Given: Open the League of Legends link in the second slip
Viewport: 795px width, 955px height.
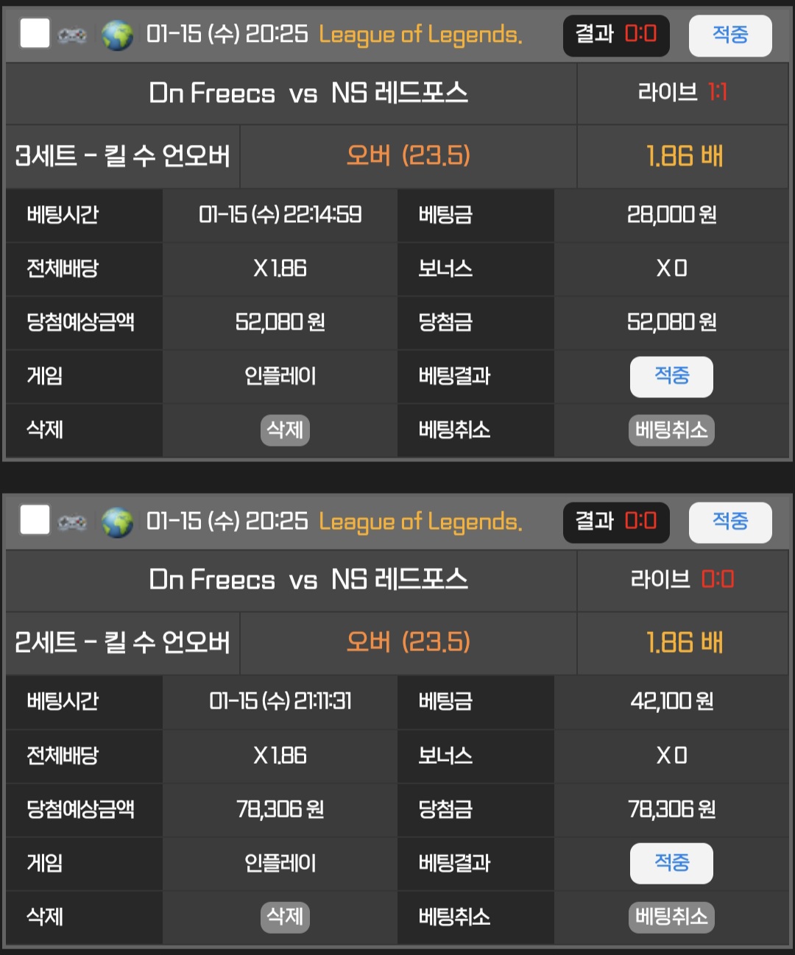Looking at the screenshot, I should tap(420, 522).
